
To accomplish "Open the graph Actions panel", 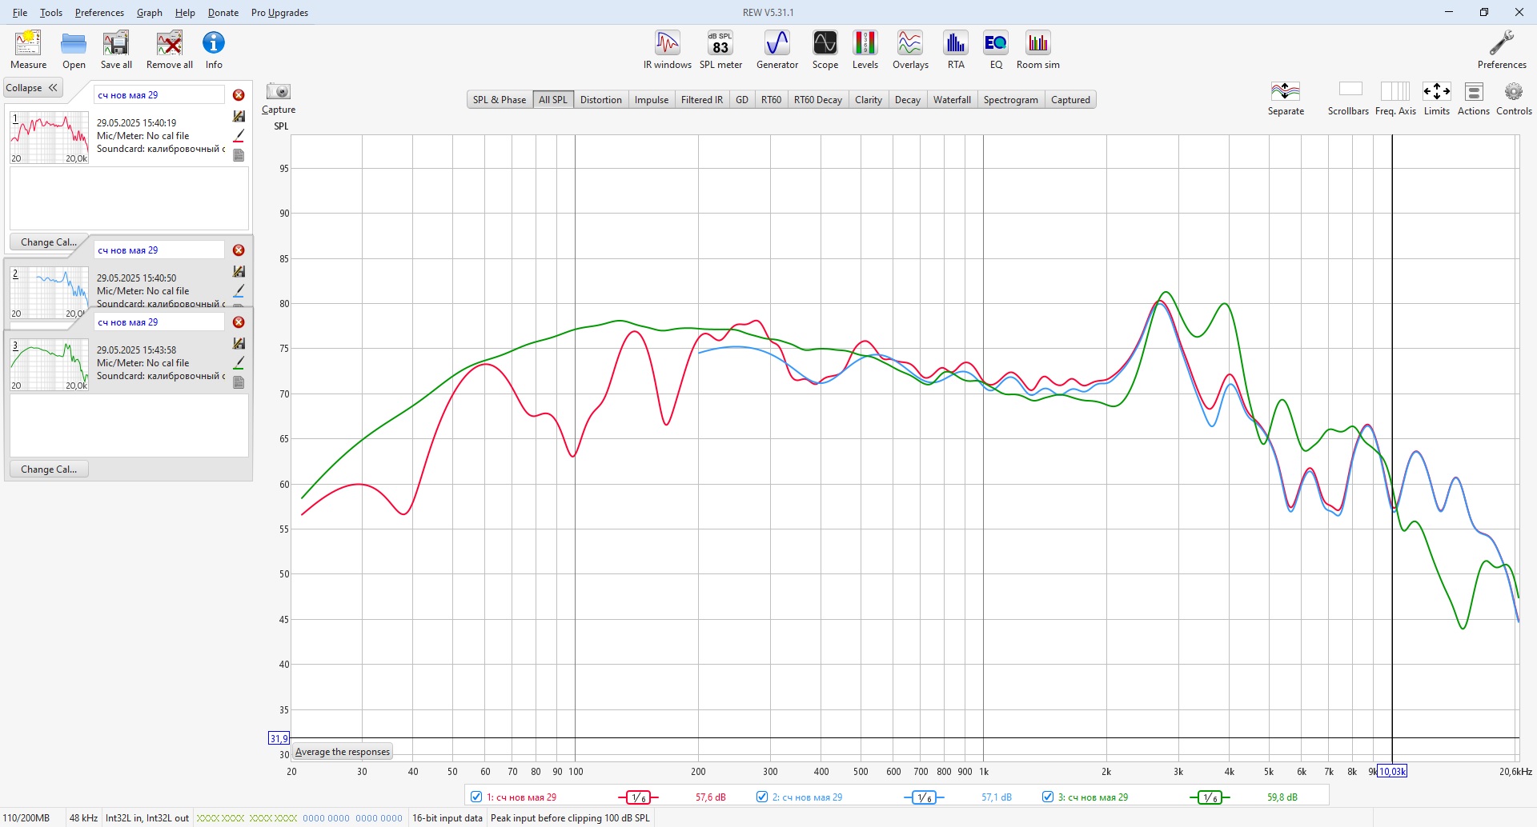I will (1474, 98).
